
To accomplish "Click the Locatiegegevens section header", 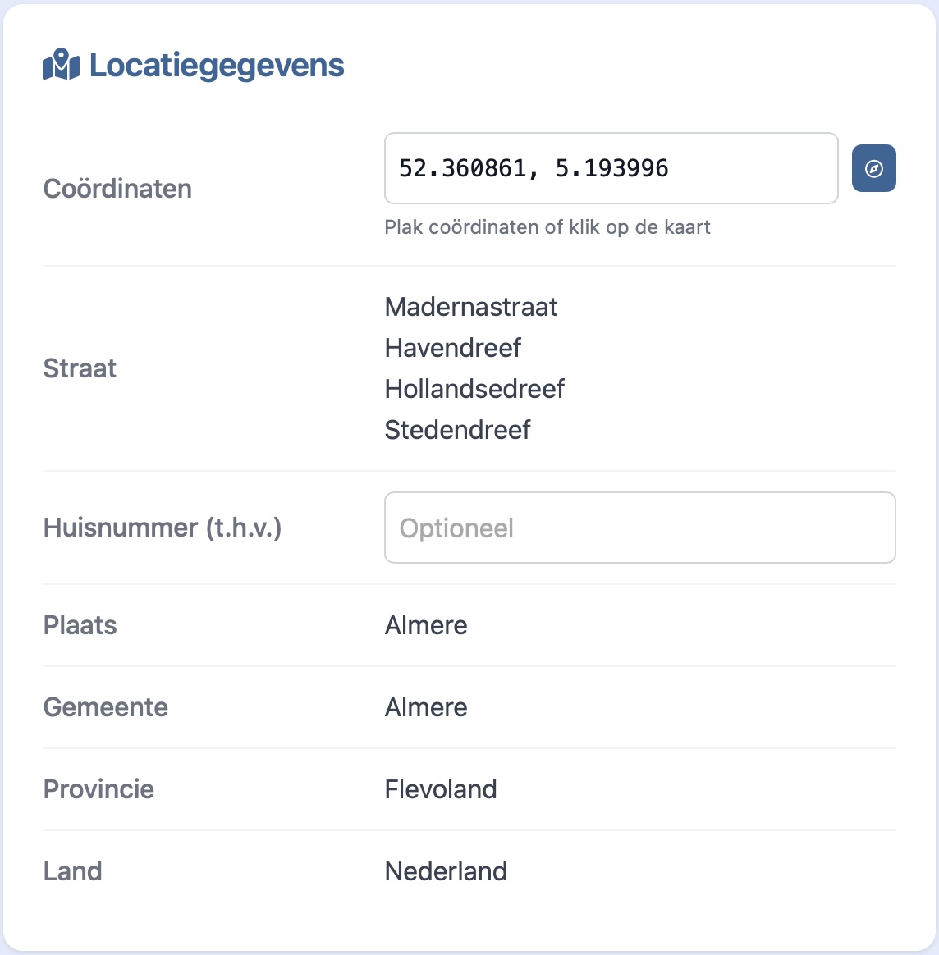I will click(217, 66).
